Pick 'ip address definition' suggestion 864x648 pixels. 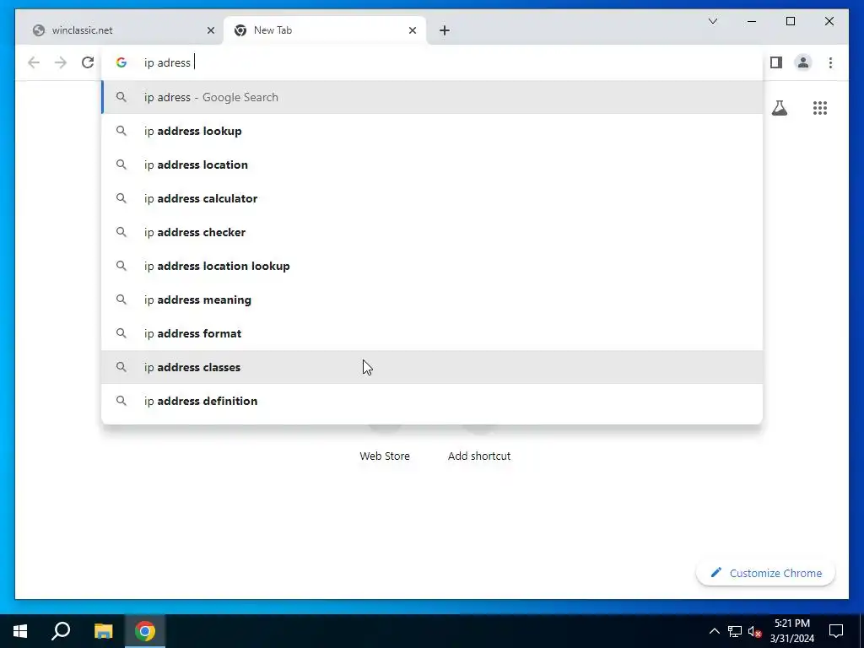(432, 401)
